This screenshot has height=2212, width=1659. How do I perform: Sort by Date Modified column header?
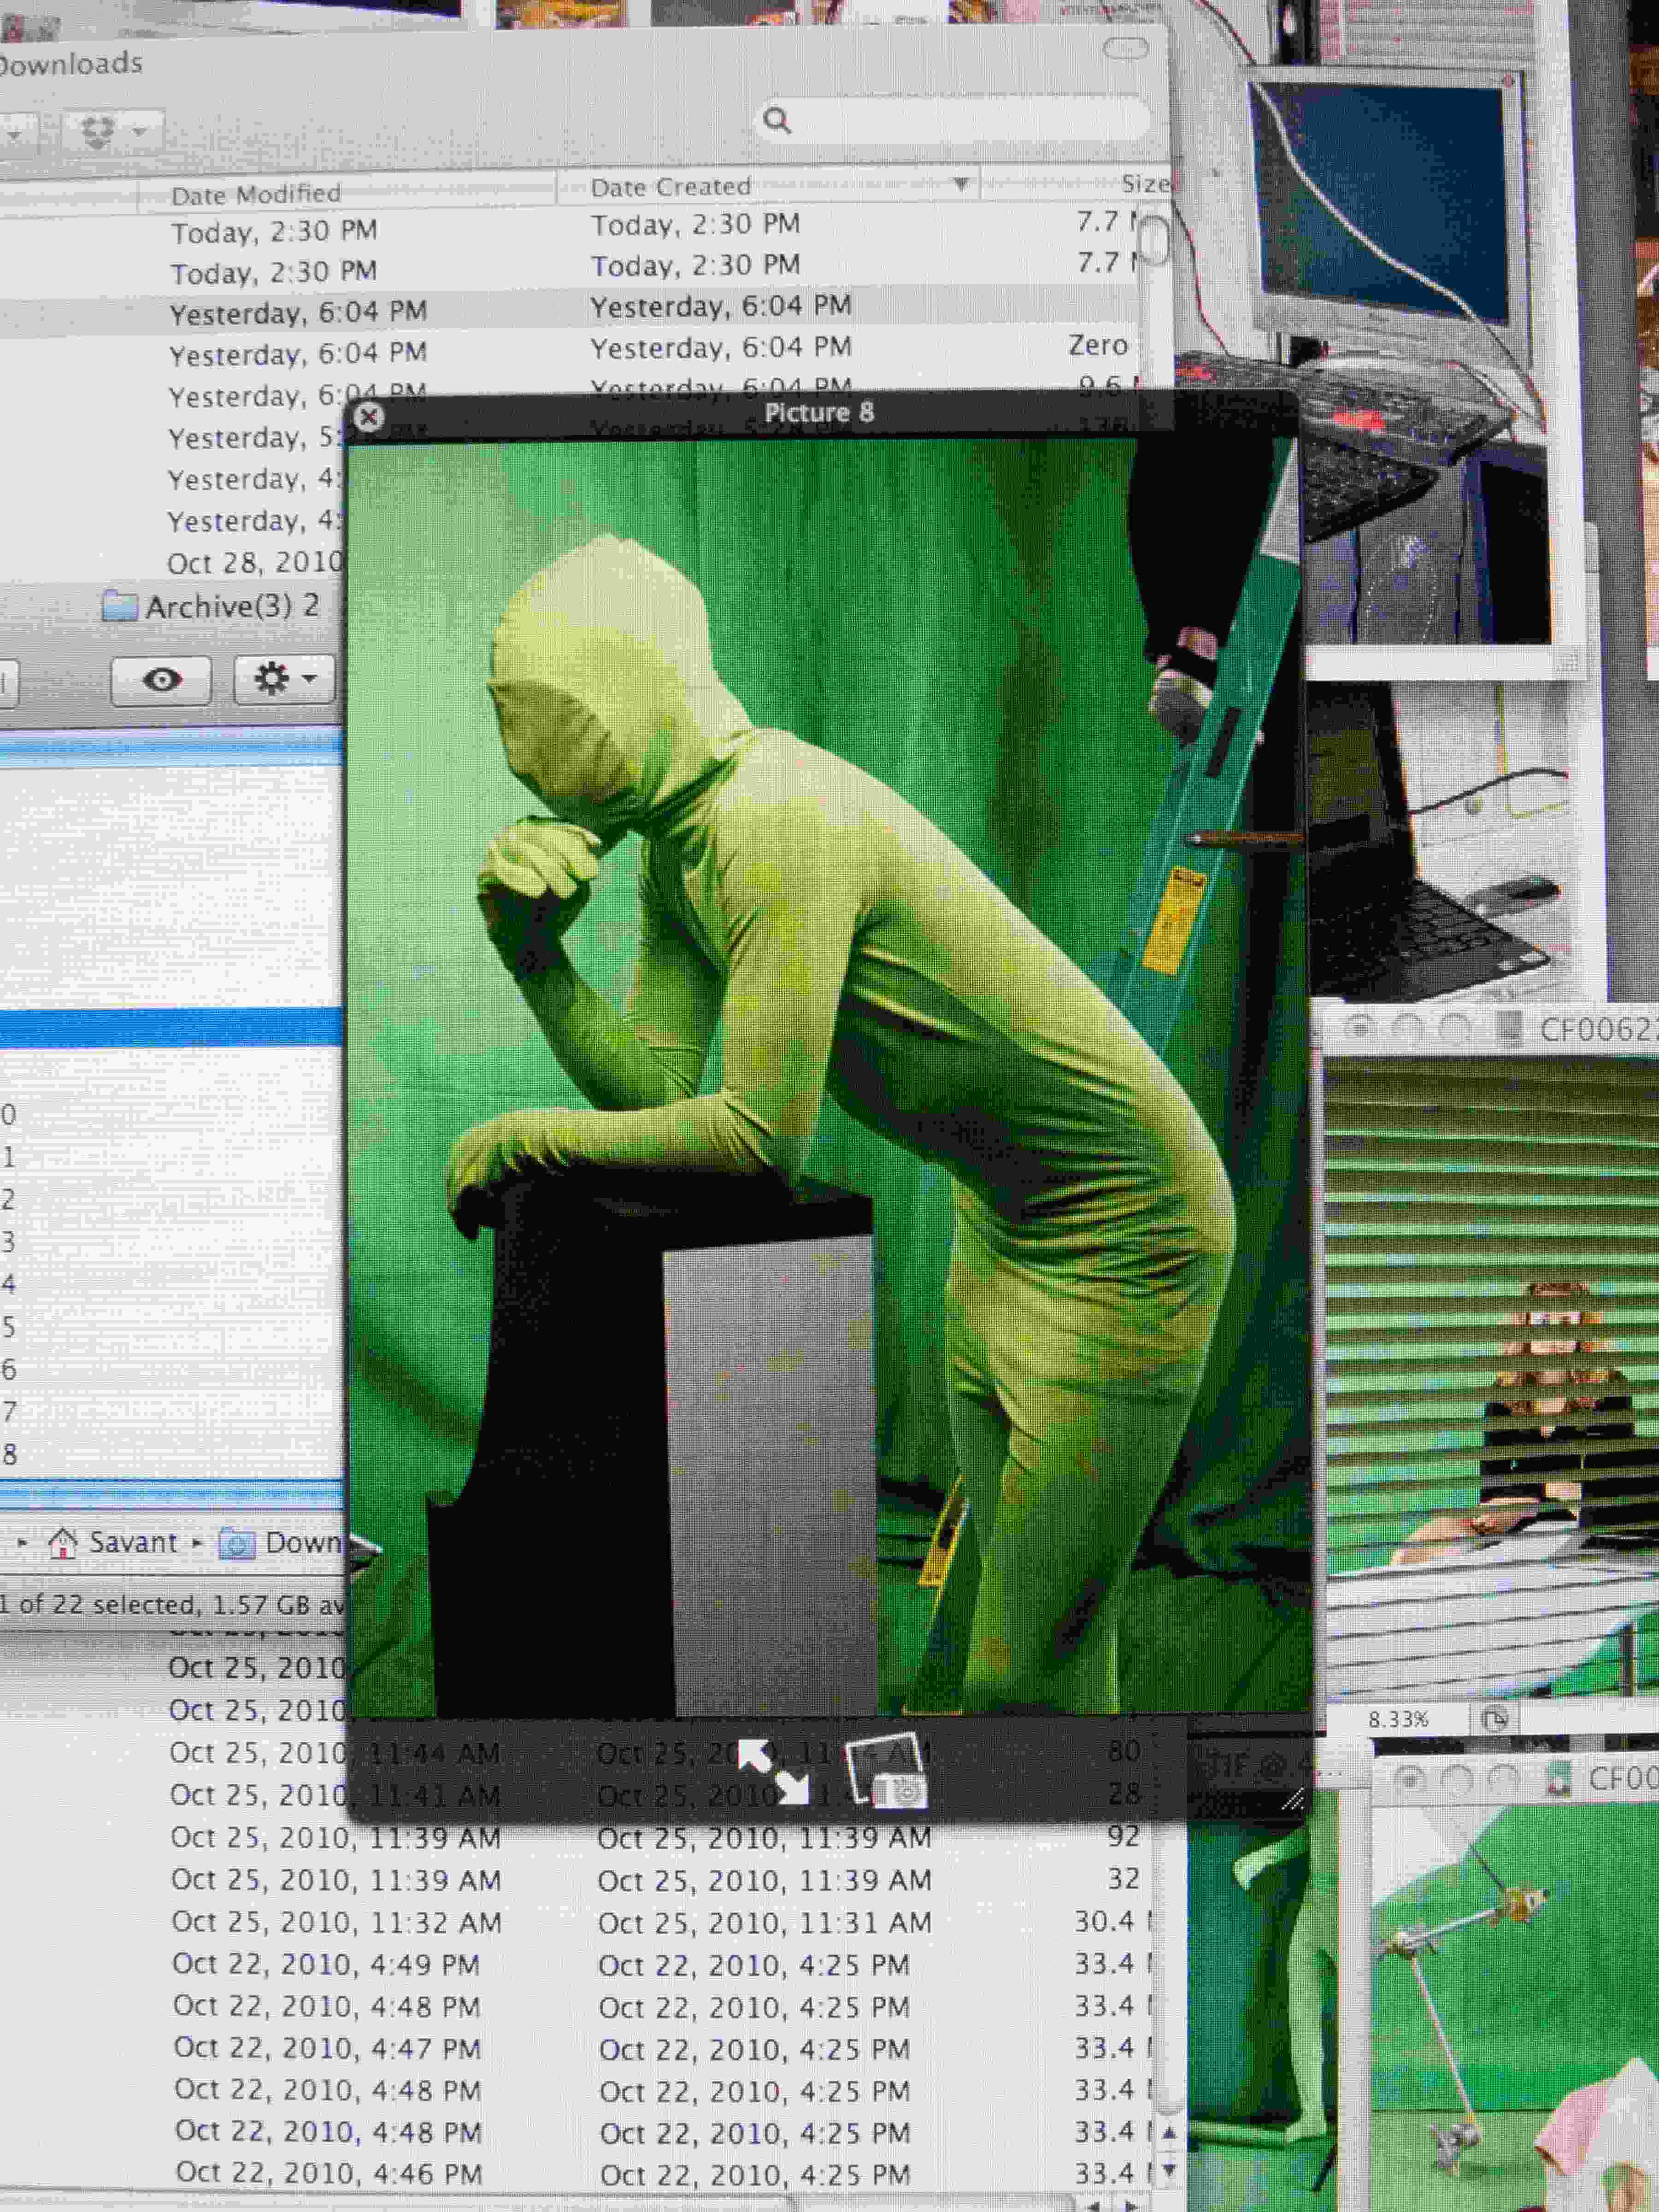pyautogui.click(x=256, y=194)
